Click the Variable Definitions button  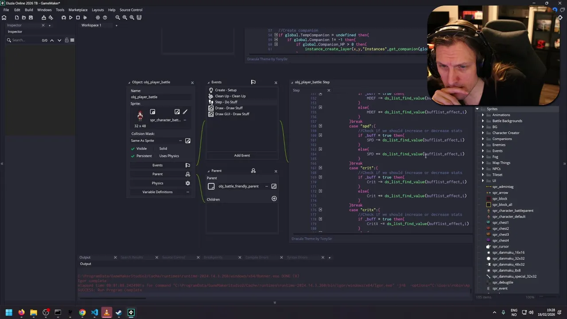click(x=160, y=192)
